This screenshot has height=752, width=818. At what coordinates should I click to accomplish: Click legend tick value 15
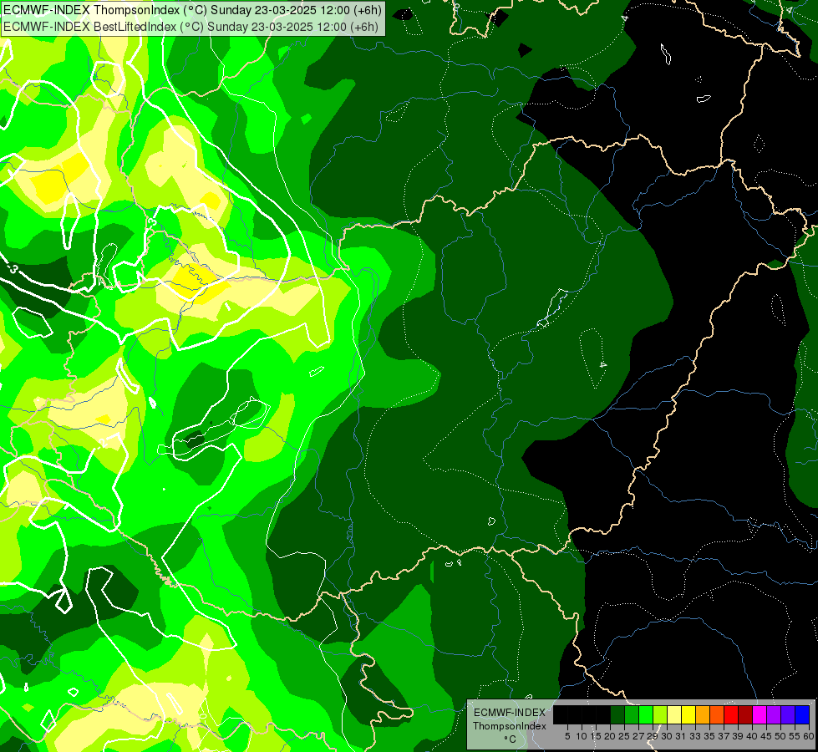(596, 736)
